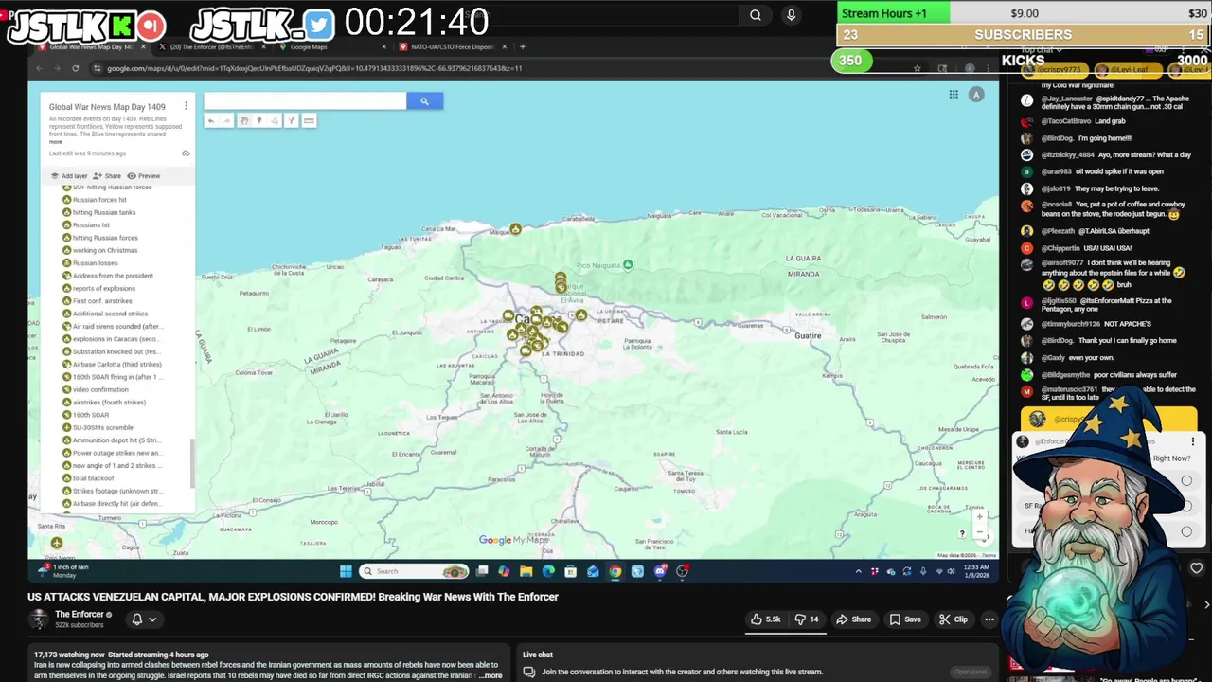Open the Top chat dropdown
Viewport: 1212px width, 682px height.
point(1041,49)
